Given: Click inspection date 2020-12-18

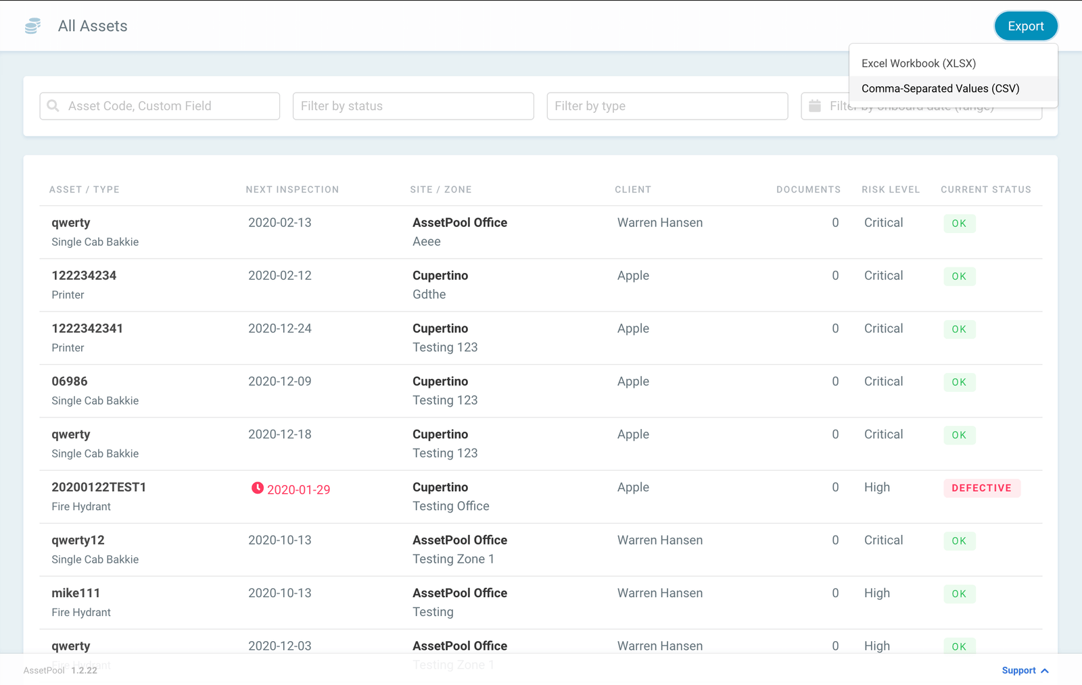Looking at the screenshot, I should tap(280, 434).
